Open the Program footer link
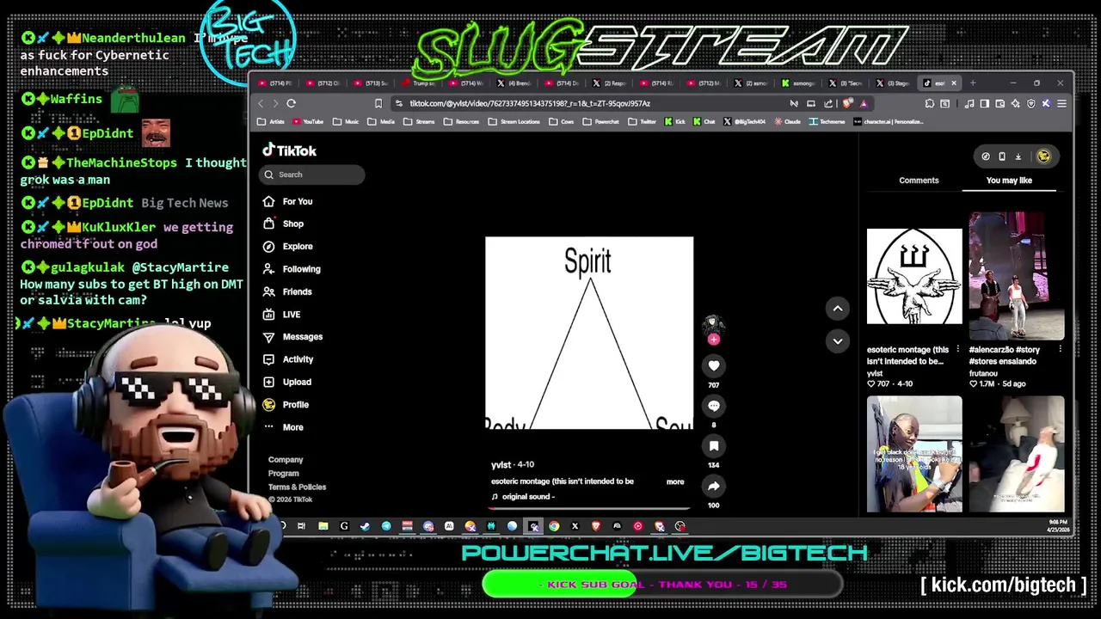 point(284,474)
